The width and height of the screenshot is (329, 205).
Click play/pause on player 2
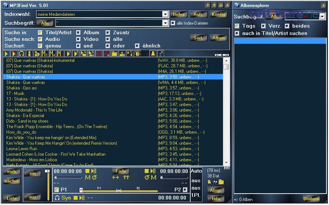153,171
